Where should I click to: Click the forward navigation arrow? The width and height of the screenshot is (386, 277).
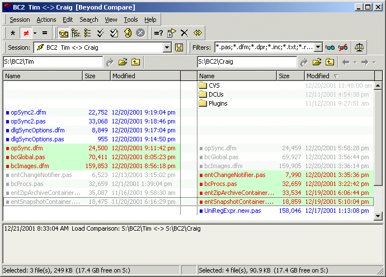(365, 62)
